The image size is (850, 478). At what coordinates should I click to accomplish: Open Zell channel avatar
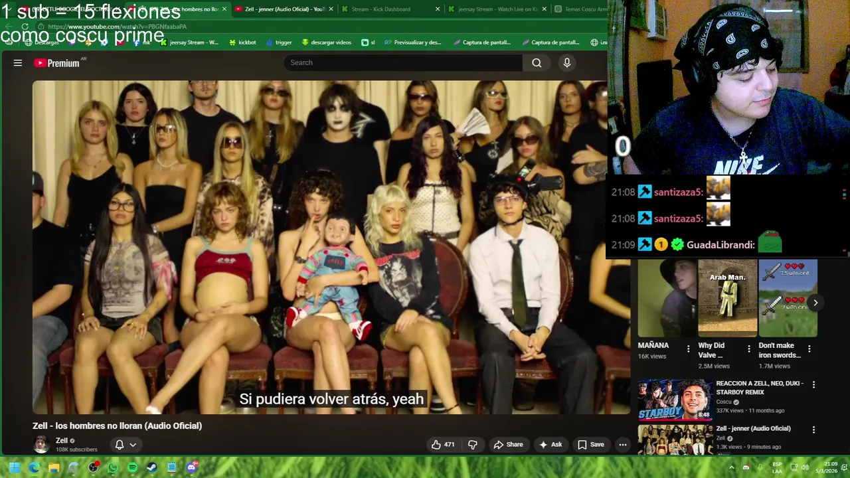coord(41,445)
